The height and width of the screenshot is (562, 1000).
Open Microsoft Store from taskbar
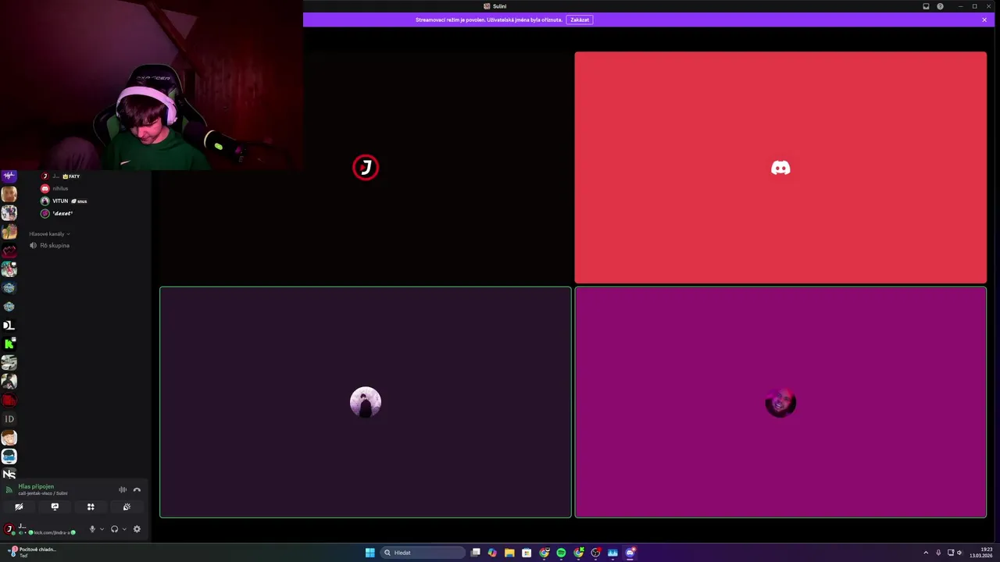(527, 553)
